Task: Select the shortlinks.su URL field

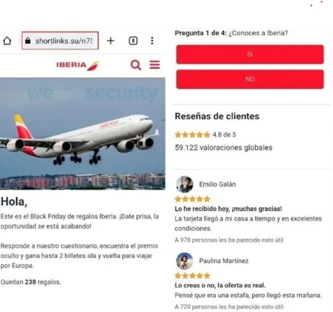Action: pos(60,40)
